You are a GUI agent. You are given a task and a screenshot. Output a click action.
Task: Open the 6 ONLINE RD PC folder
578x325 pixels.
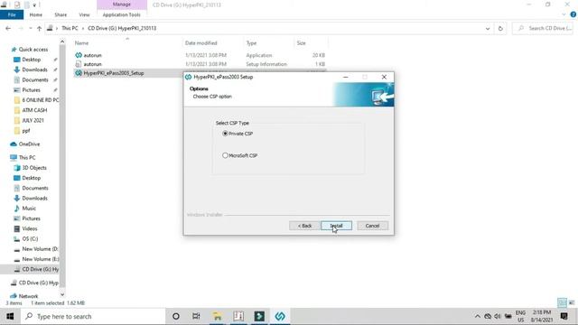click(x=40, y=100)
